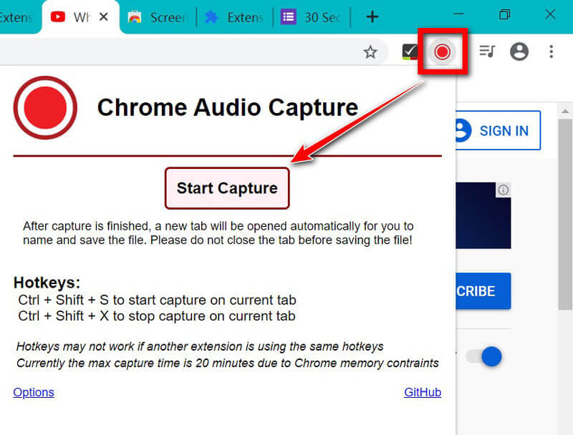The height and width of the screenshot is (435, 573).
Task: Close the YouTube tab
Action: pos(104,16)
